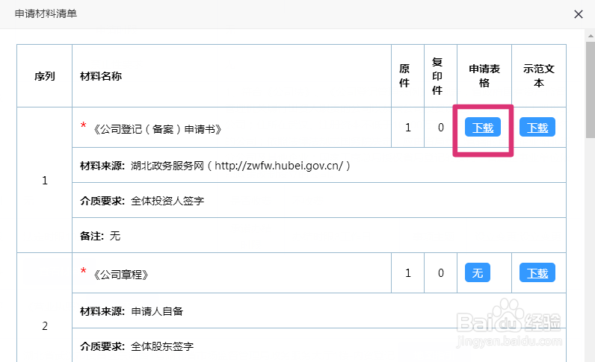Click the 示范文本 column header
The width and height of the screenshot is (595, 362).
point(539,76)
